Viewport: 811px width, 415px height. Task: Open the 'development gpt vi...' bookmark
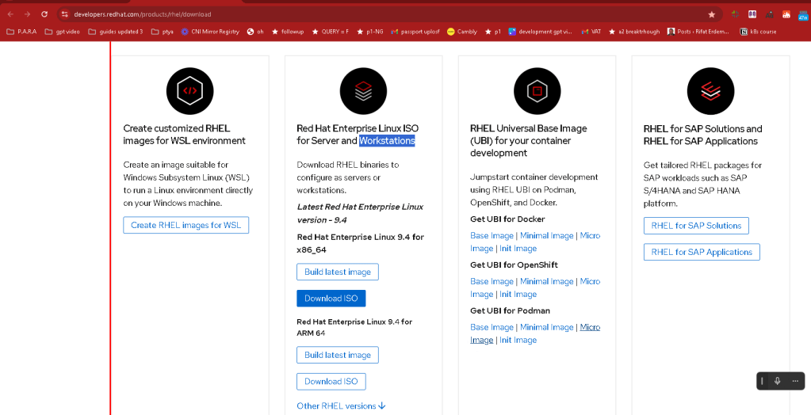point(541,32)
